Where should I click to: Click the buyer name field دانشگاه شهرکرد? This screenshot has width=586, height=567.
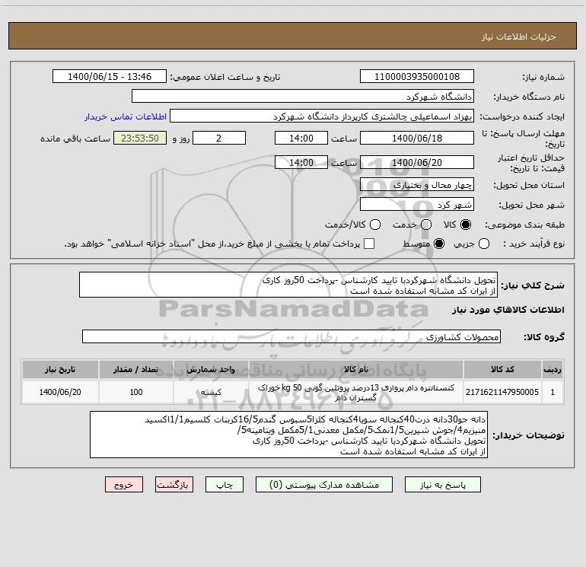click(x=303, y=96)
